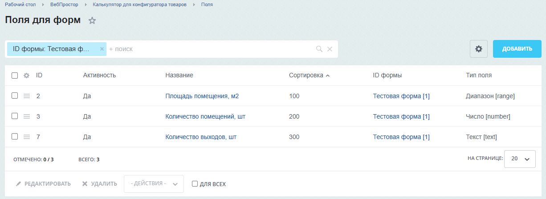The width and height of the screenshot is (546, 199).
Task: Open 'Тестовая форма [1]' link in ID 2 row
Action: [401, 96]
